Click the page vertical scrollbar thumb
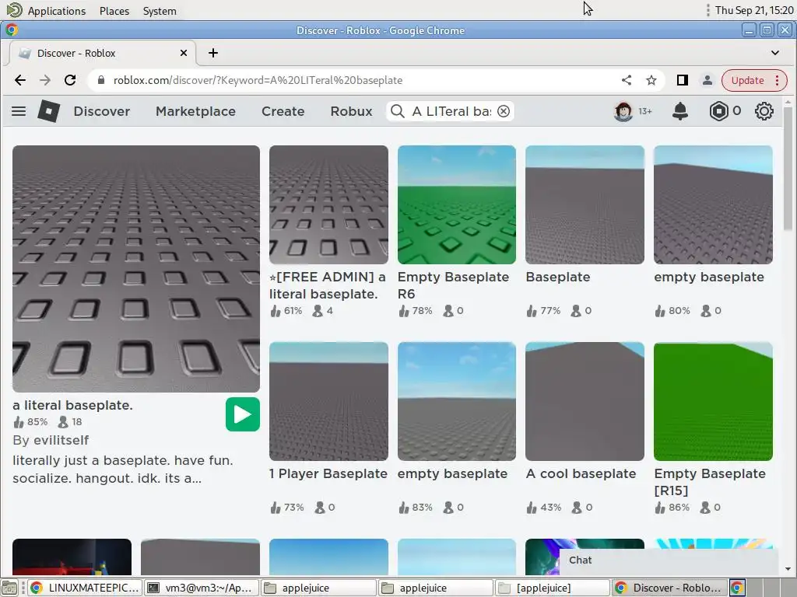The width and height of the screenshot is (797, 597). [x=788, y=169]
